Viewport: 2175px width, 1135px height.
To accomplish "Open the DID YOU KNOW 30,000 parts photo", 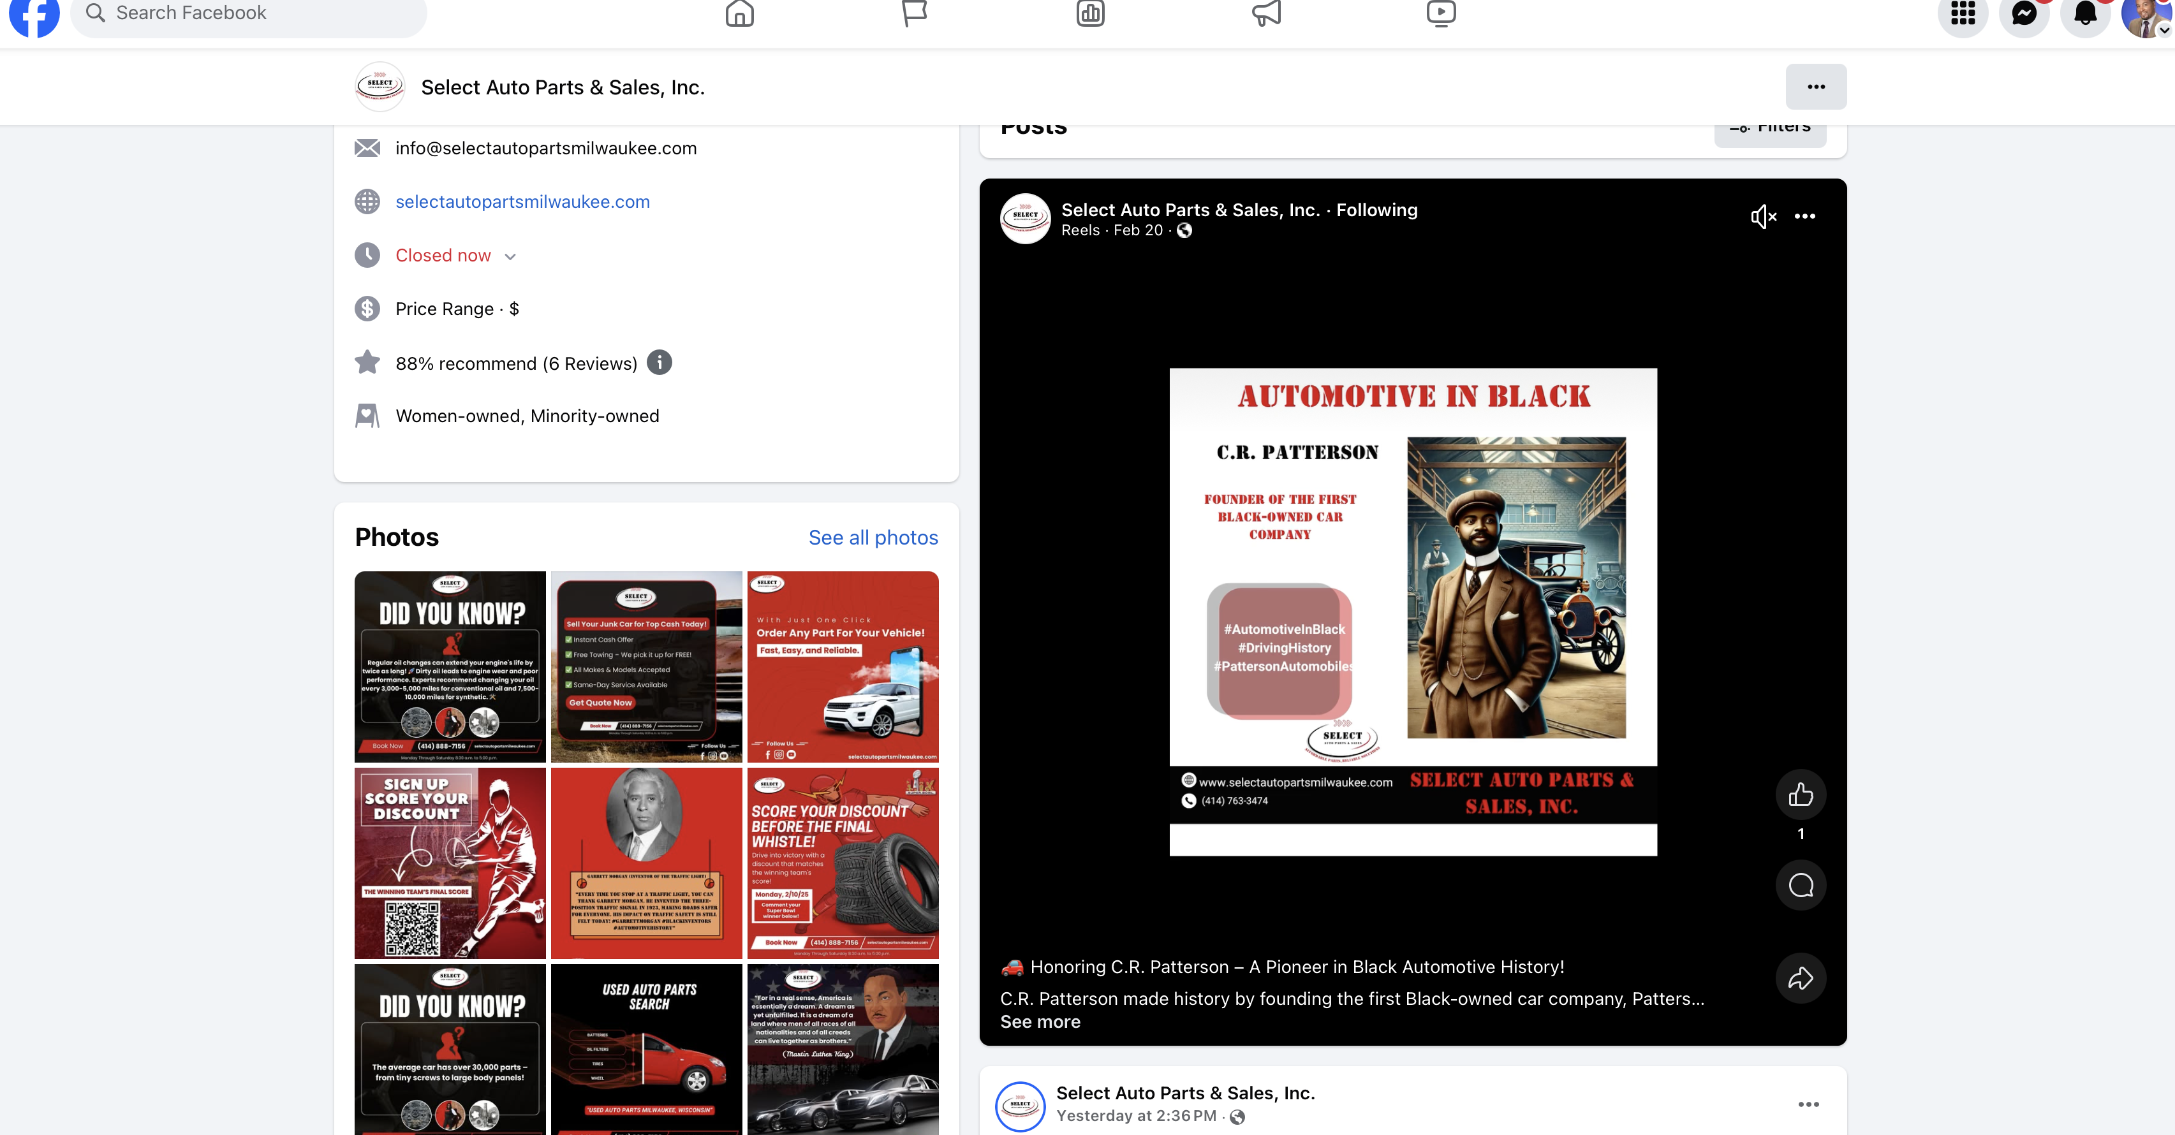I will [450, 1049].
